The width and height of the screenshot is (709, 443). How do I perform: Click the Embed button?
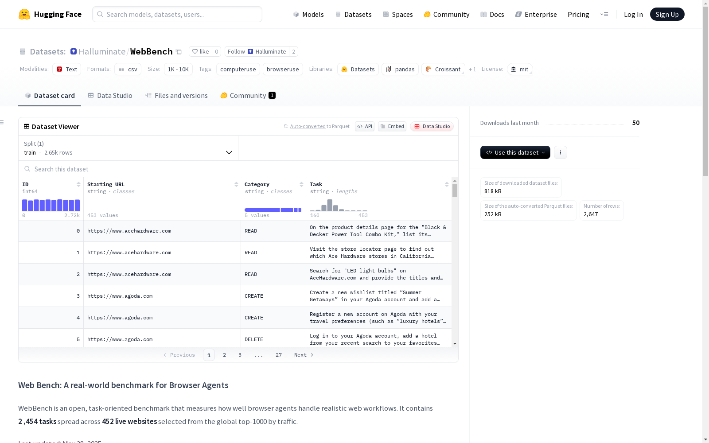[392, 126]
